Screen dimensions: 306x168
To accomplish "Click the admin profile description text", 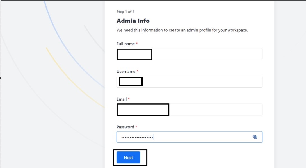I will click(x=182, y=30).
